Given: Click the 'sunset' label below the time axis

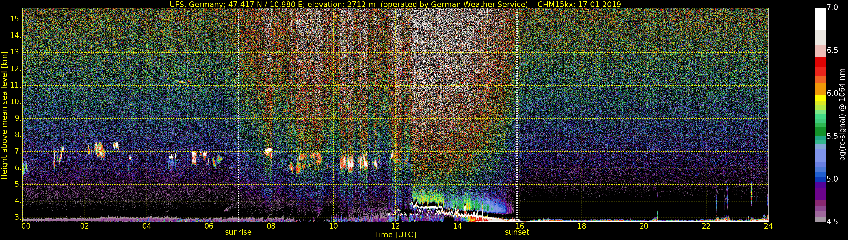Looking at the screenshot, I should coord(517,232).
